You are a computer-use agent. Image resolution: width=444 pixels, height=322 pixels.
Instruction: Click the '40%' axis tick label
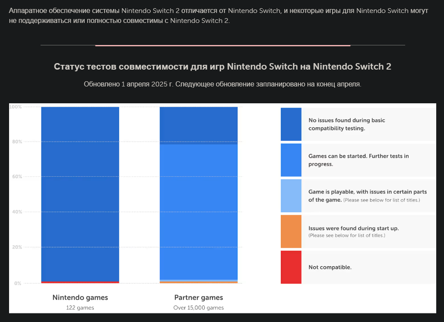click(x=17, y=212)
